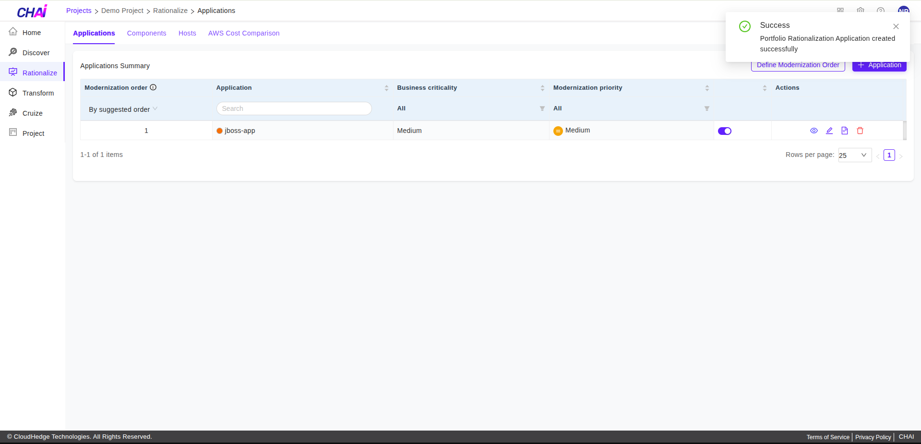Click the Application search field

point(294,108)
